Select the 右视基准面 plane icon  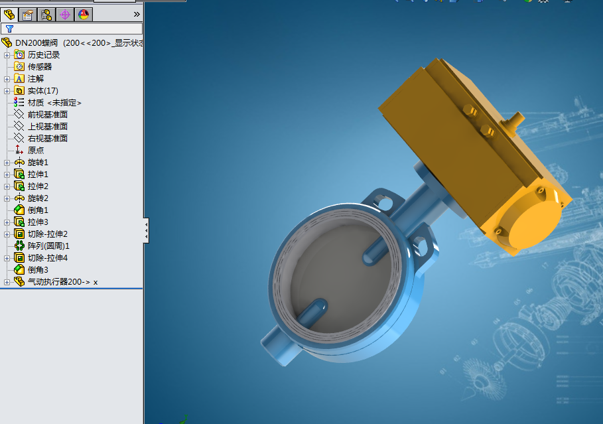point(19,138)
